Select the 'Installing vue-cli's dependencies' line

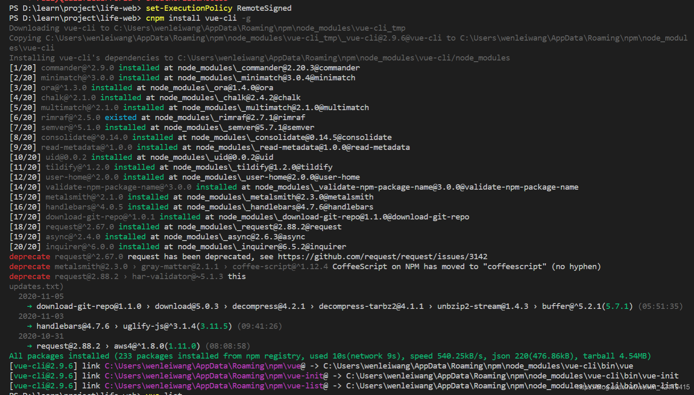(259, 58)
